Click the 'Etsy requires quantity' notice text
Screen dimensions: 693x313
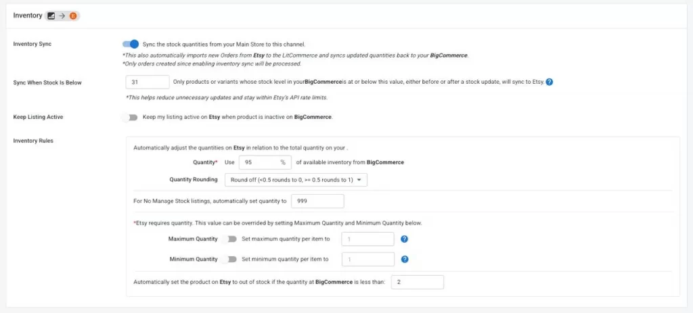click(x=277, y=223)
